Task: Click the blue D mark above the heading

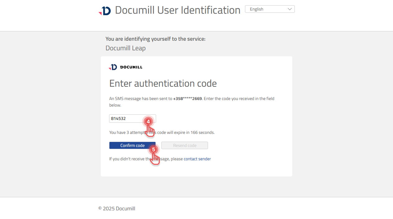Action: tap(106, 10)
